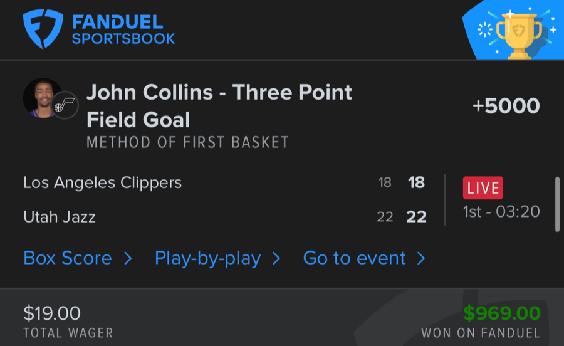
Task: Click the John Collins Three Point Field Goal title
Action: coord(219,105)
